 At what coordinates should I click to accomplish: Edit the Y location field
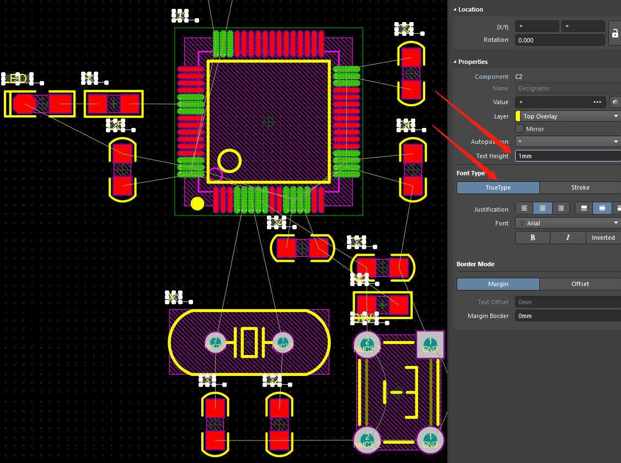pyautogui.click(x=583, y=26)
